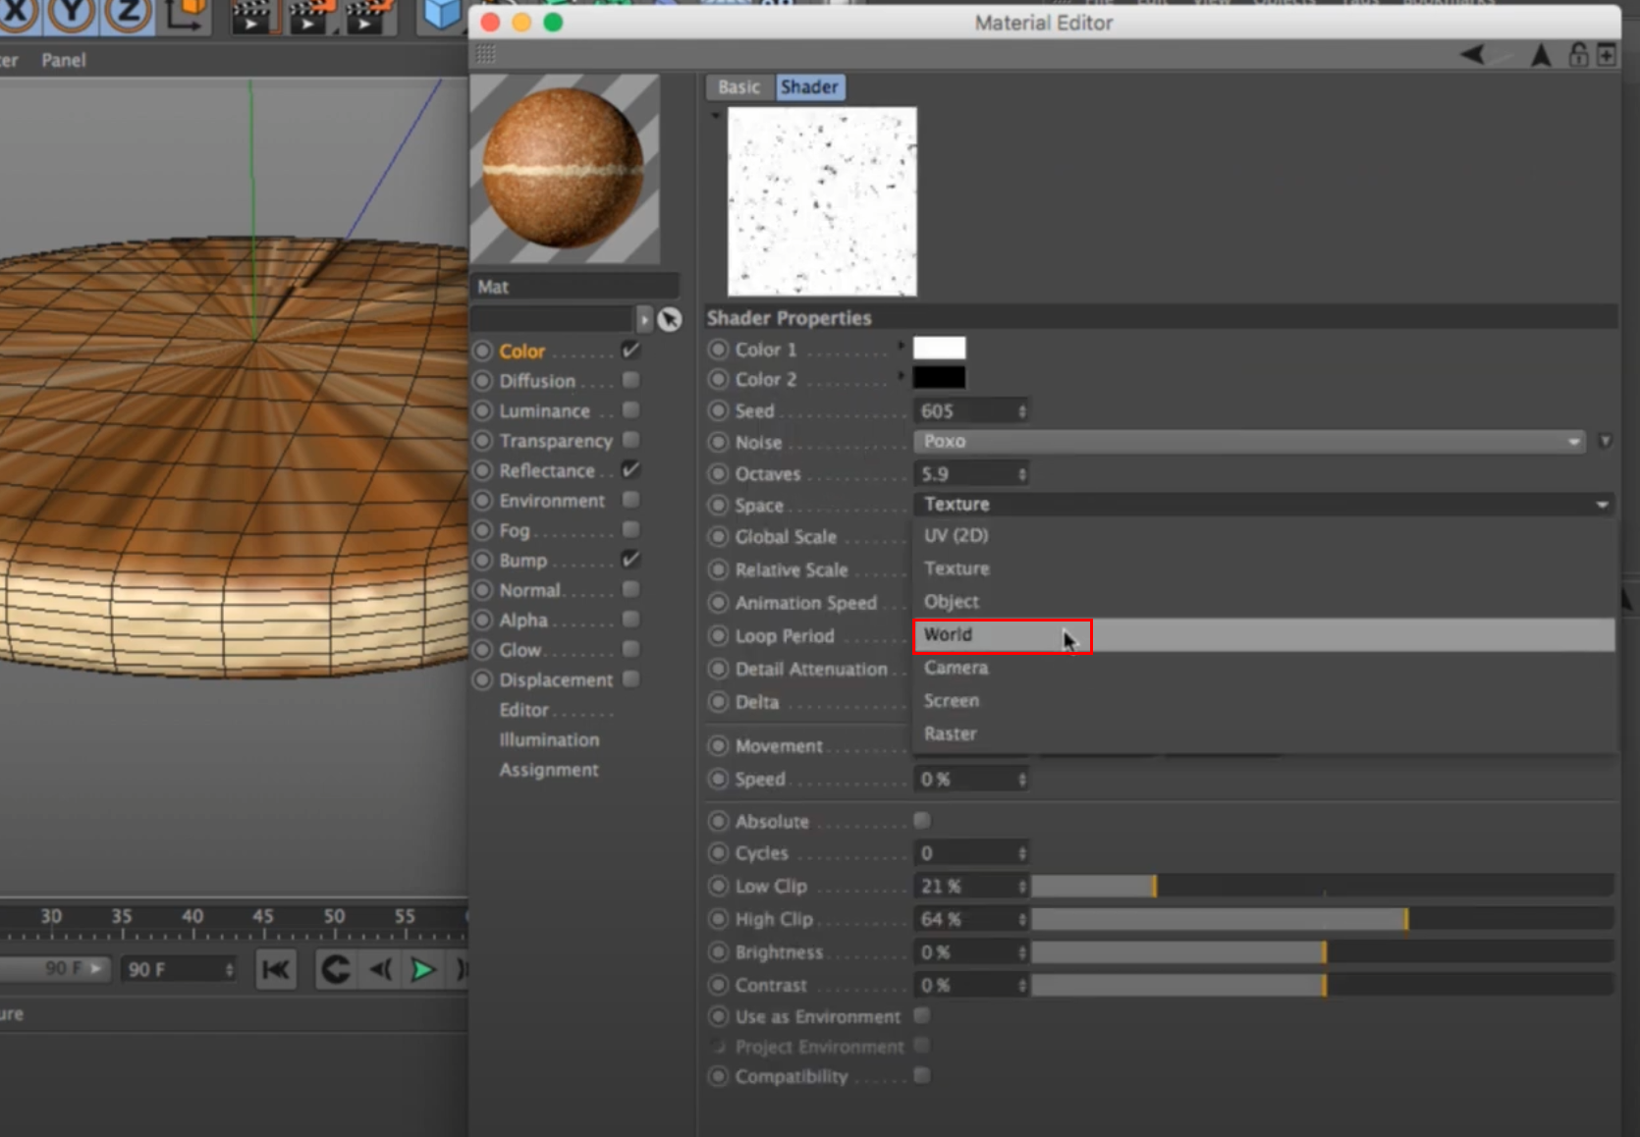The height and width of the screenshot is (1137, 1640).
Task: Click the cursor picker icon under Mat name
Action: 669,319
